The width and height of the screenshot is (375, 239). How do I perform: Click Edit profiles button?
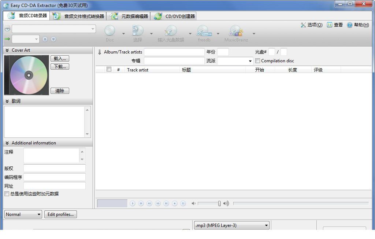coord(60,214)
